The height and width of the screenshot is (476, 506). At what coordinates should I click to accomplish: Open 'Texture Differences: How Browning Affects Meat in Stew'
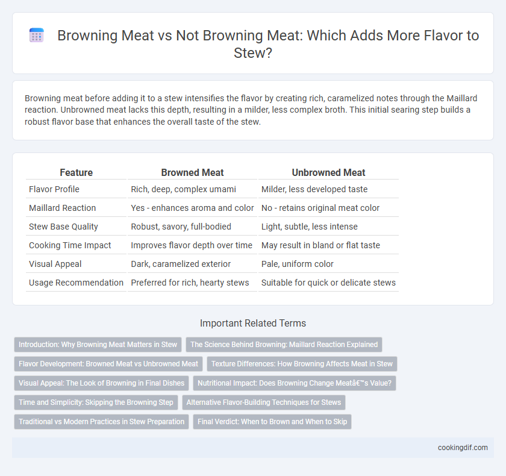click(302, 364)
